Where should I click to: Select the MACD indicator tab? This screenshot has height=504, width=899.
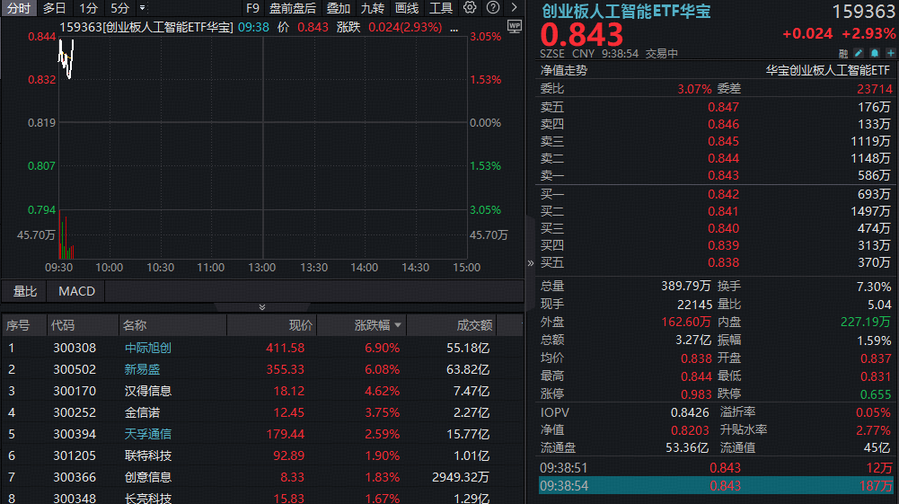[x=76, y=291]
